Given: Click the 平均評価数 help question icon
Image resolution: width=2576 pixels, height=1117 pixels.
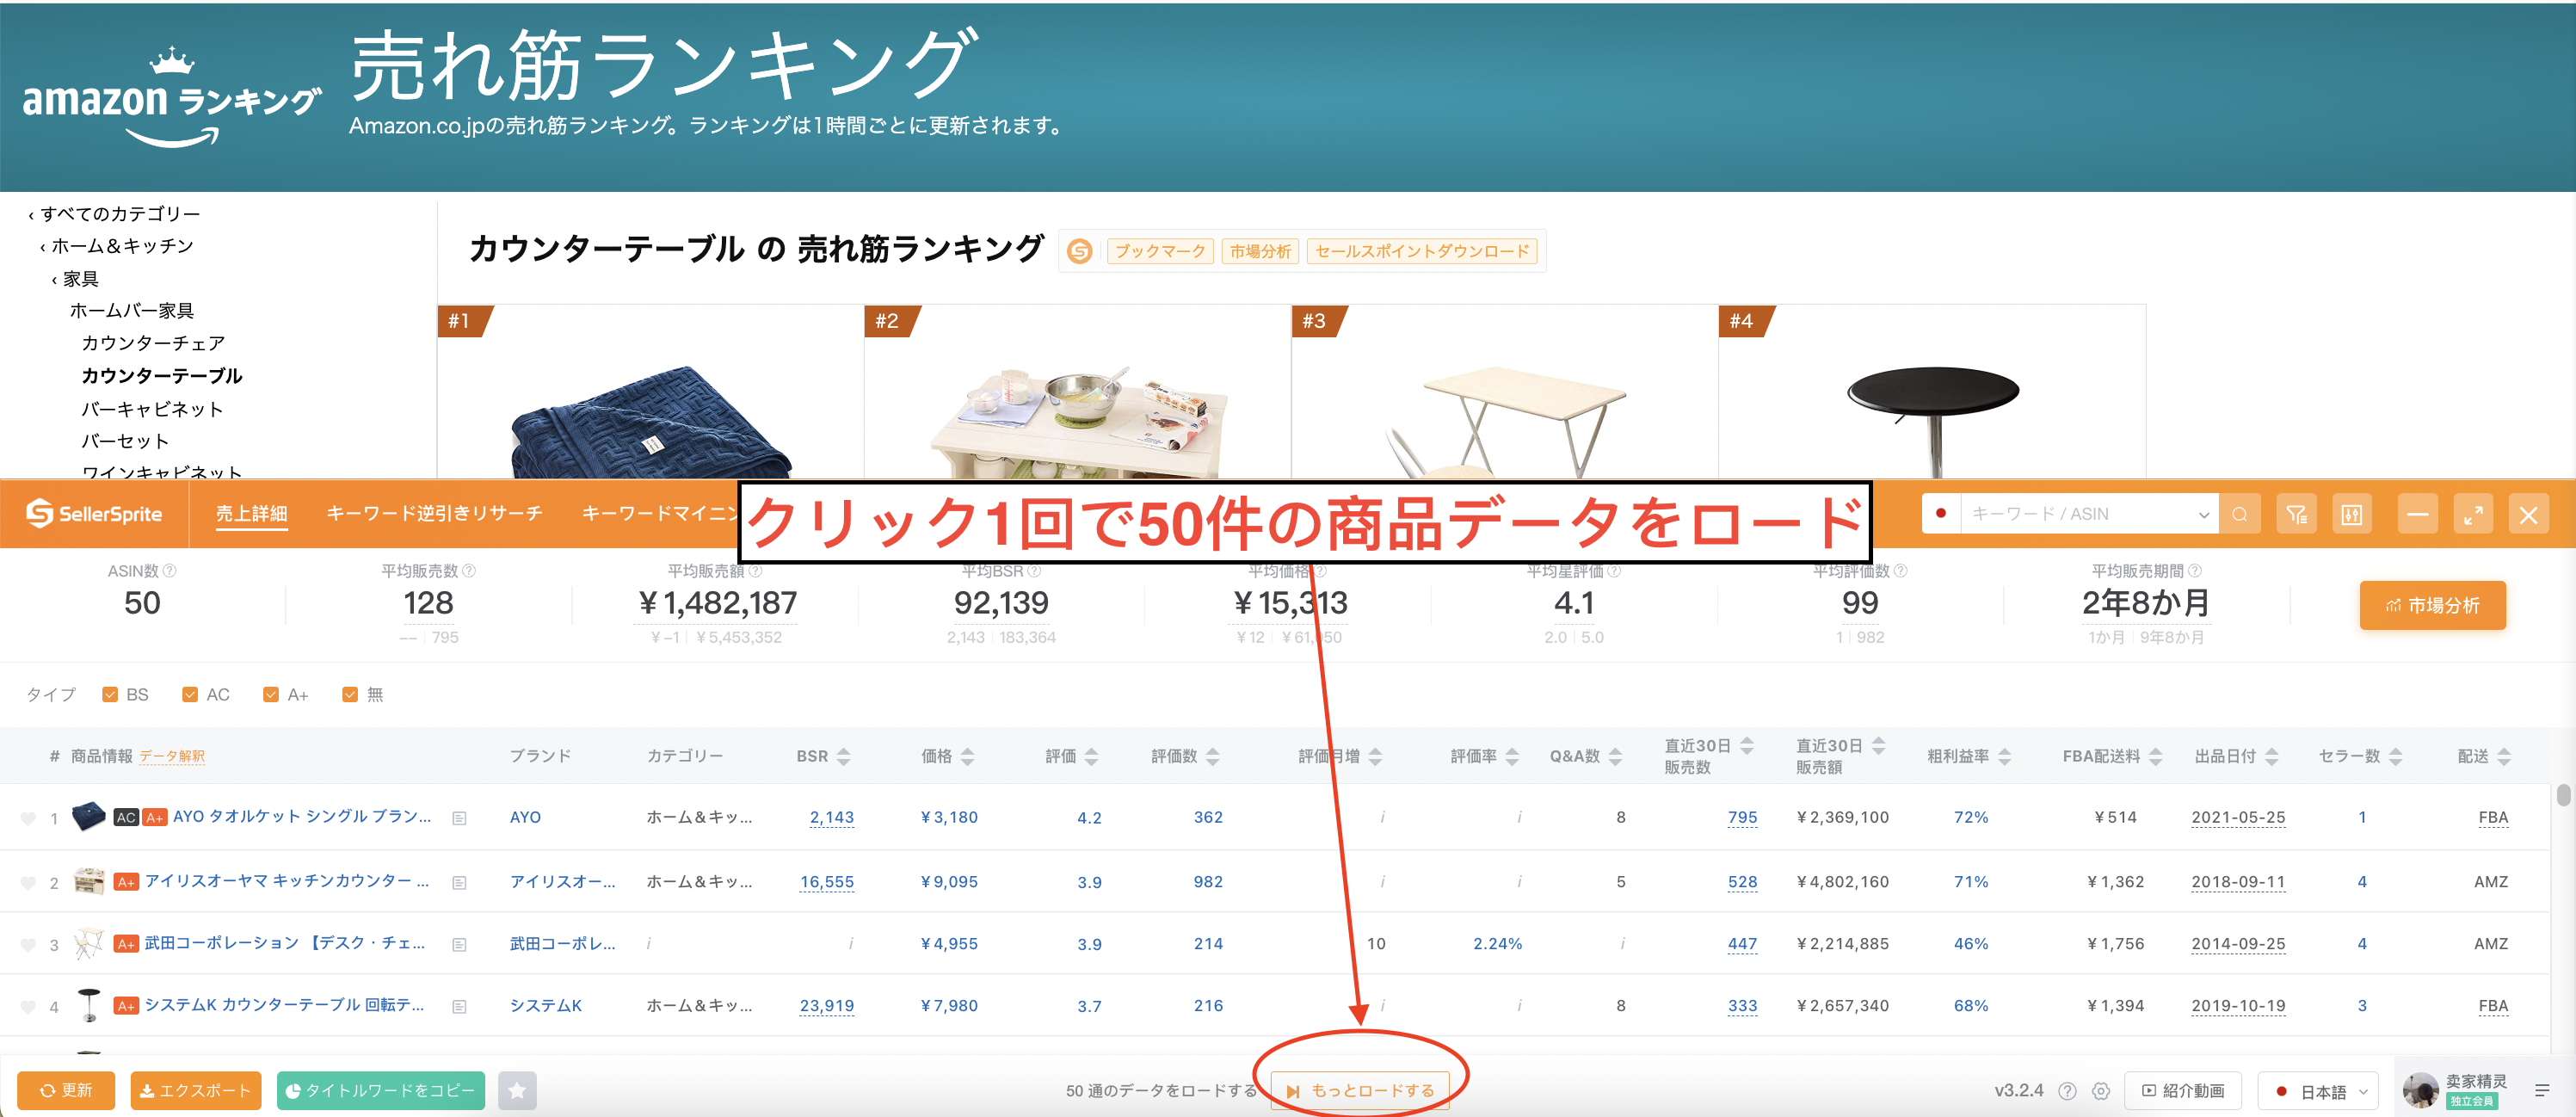Looking at the screenshot, I should point(1901,570).
